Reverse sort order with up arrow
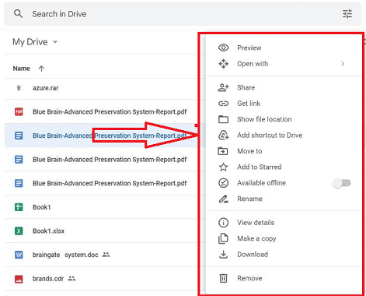Screen dimensions: 366x296 (41, 69)
